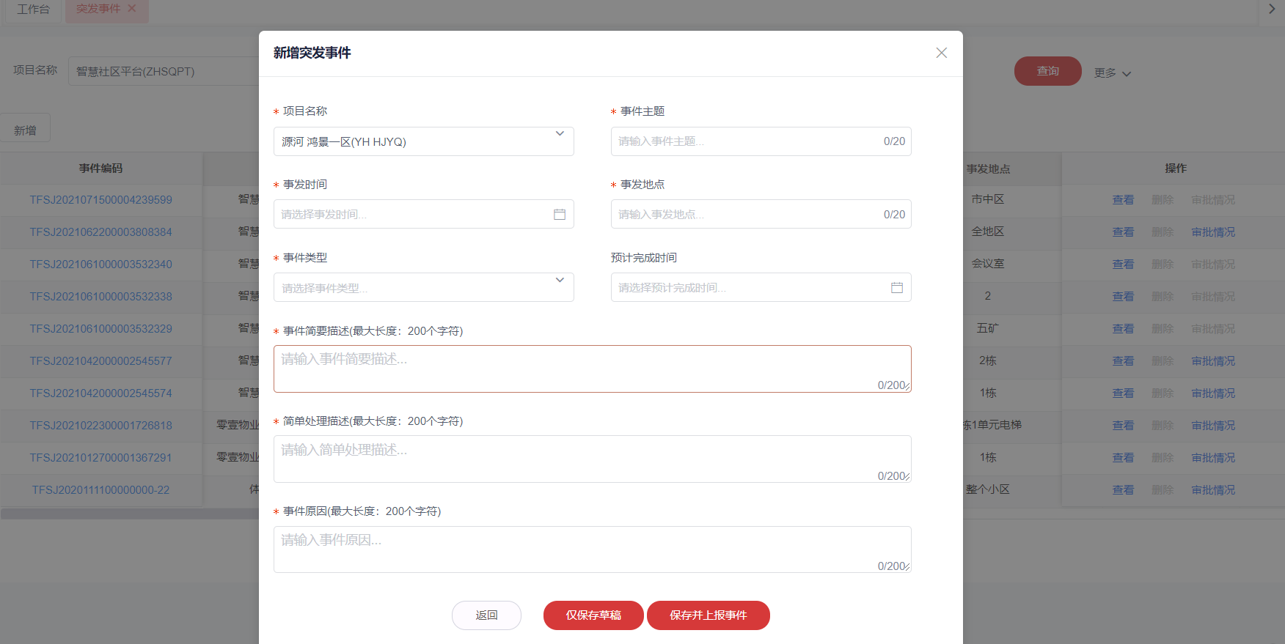The image size is (1285, 644).
Task: Click 删除 in the 市中区 row
Action: pos(1163,200)
